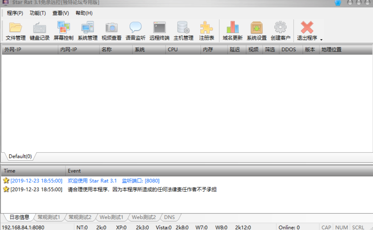This screenshot has height=230, width=373.
Task: Select the 请合理使用本程序 disclaimer log entry
Action: point(142,190)
